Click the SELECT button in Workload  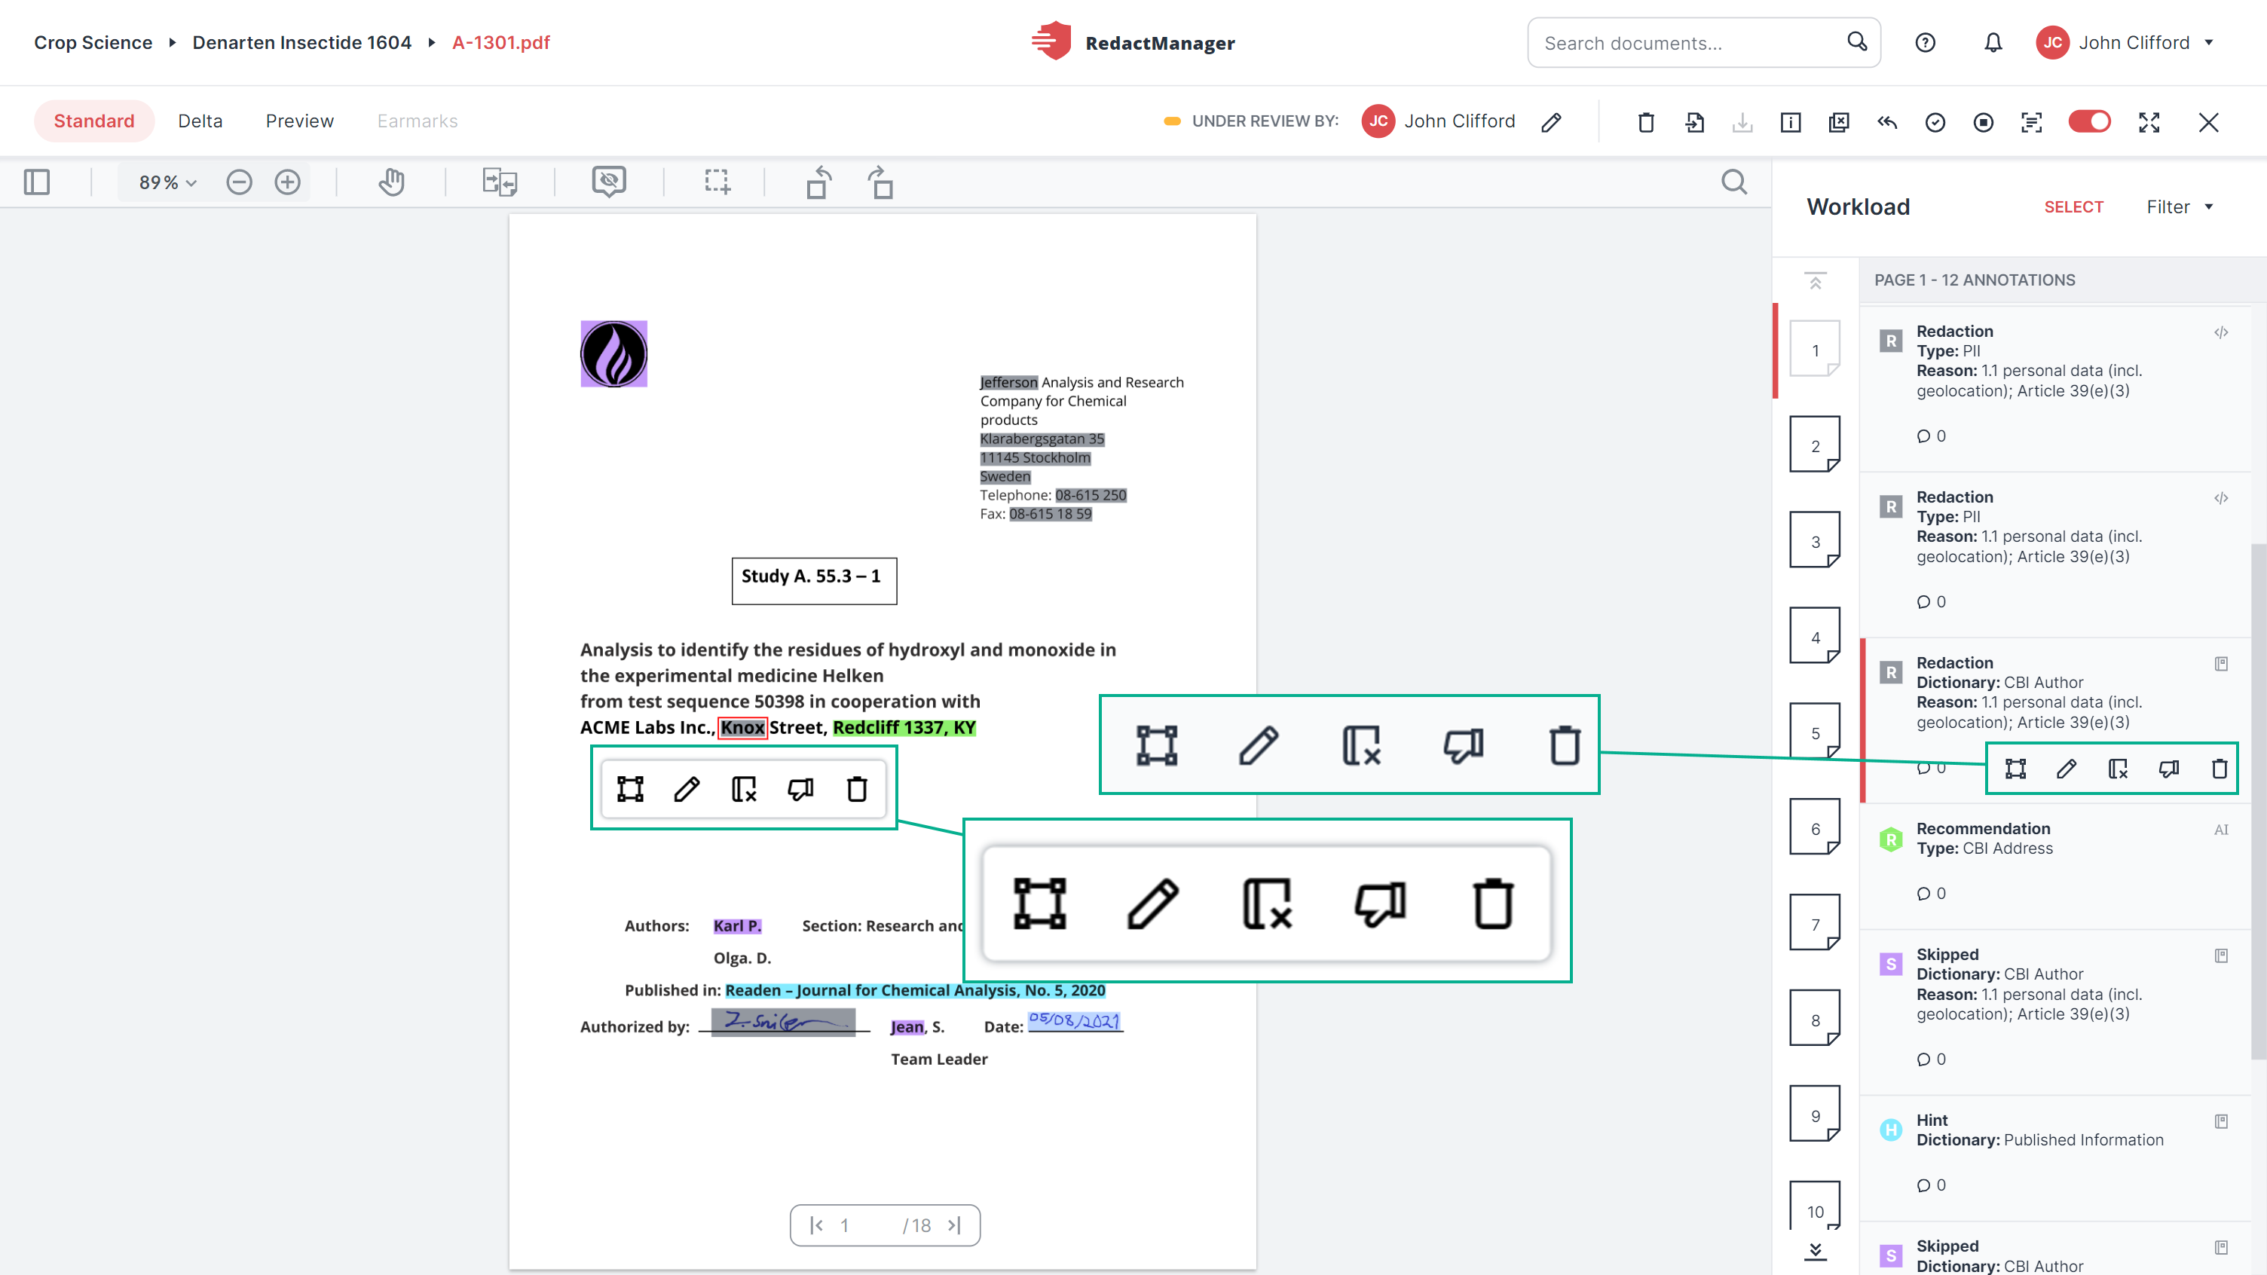click(x=2073, y=206)
